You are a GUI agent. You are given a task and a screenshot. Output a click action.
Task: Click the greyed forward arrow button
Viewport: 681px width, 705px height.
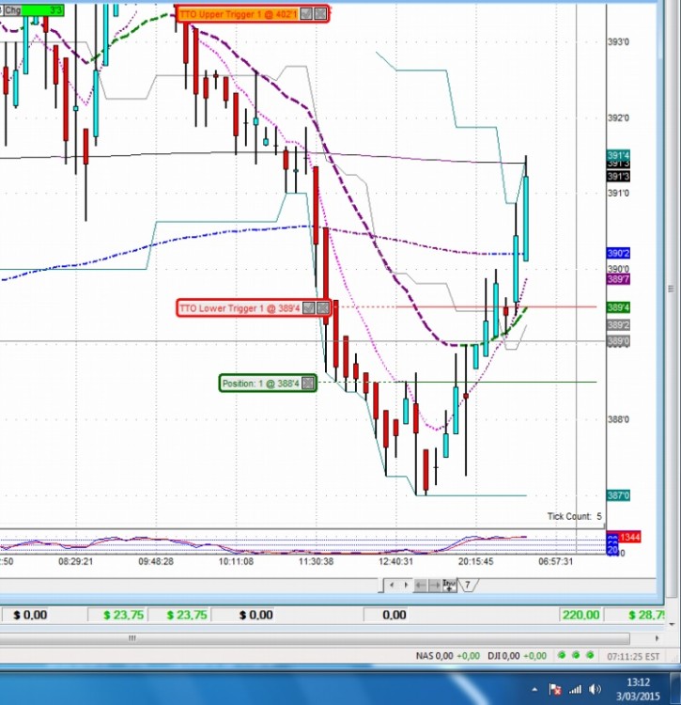click(x=434, y=585)
